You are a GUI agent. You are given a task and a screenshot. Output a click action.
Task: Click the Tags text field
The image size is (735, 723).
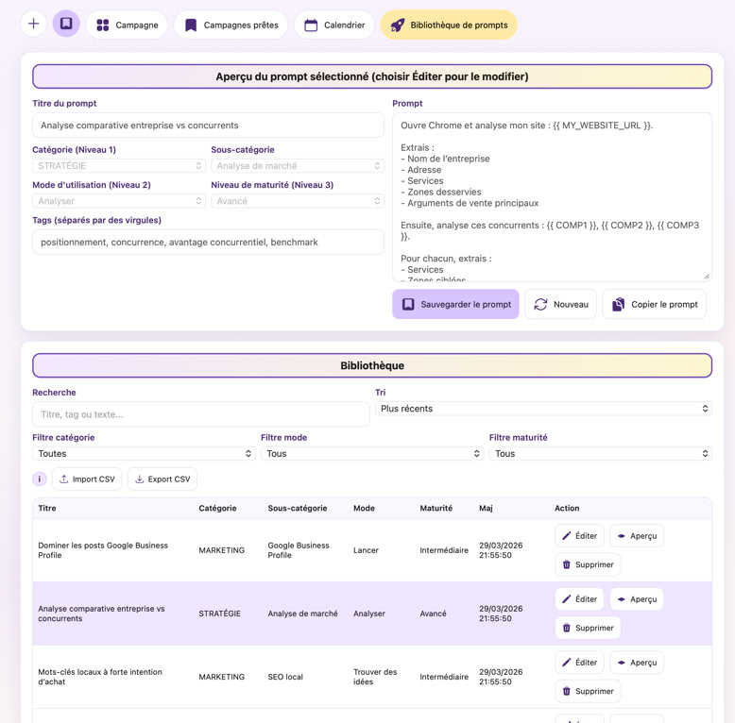(208, 243)
